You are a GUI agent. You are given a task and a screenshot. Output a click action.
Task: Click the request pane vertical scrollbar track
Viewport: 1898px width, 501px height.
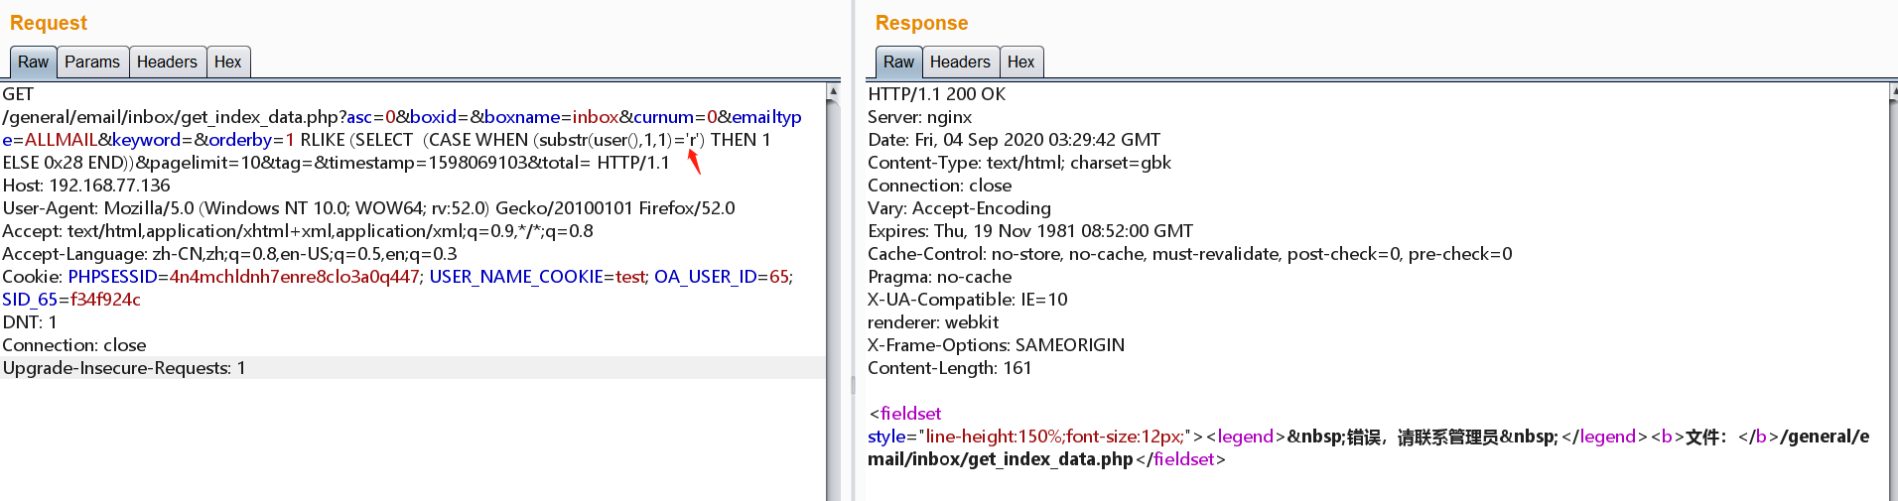833,298
